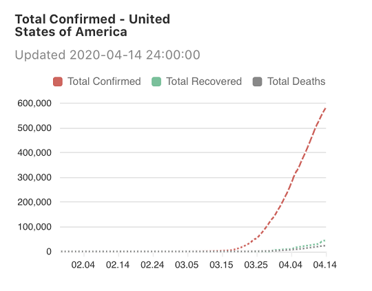Select the 03.15 date tick label

(x=221, y=265)
